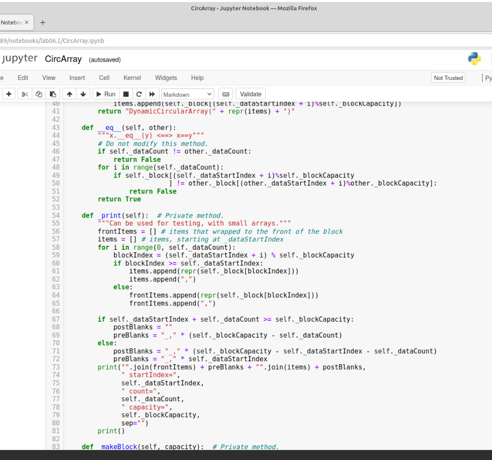The image size is (492, 460).
Task: Copy the selected cell
Action: (39, 94)
